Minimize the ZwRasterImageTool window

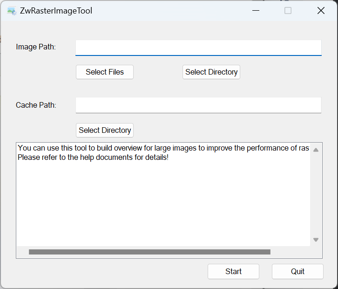(256, 11)
